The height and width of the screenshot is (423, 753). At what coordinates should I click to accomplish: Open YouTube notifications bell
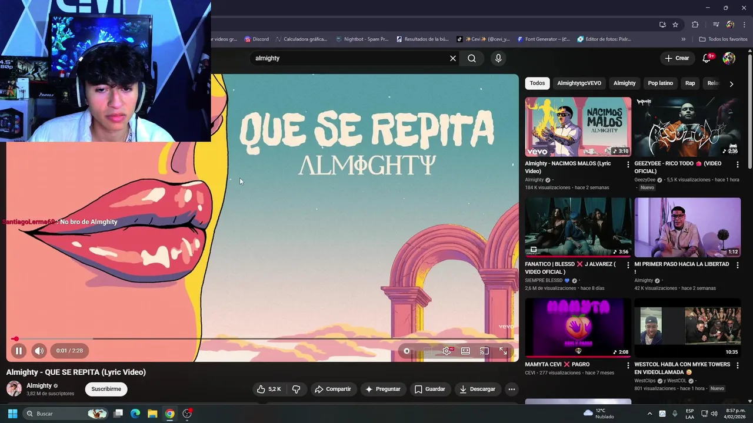click(708, 58)
